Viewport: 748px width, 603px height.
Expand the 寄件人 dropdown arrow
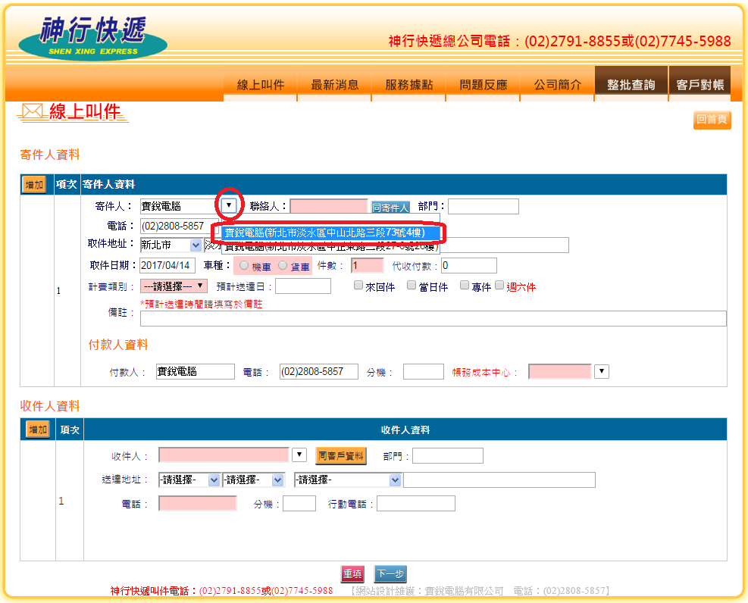click(230, 205)
